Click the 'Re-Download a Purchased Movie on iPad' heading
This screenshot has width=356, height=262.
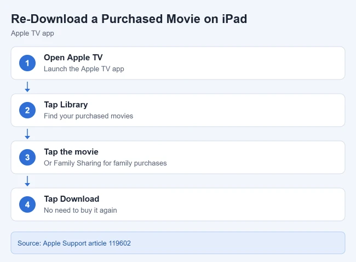click(129, 19)
